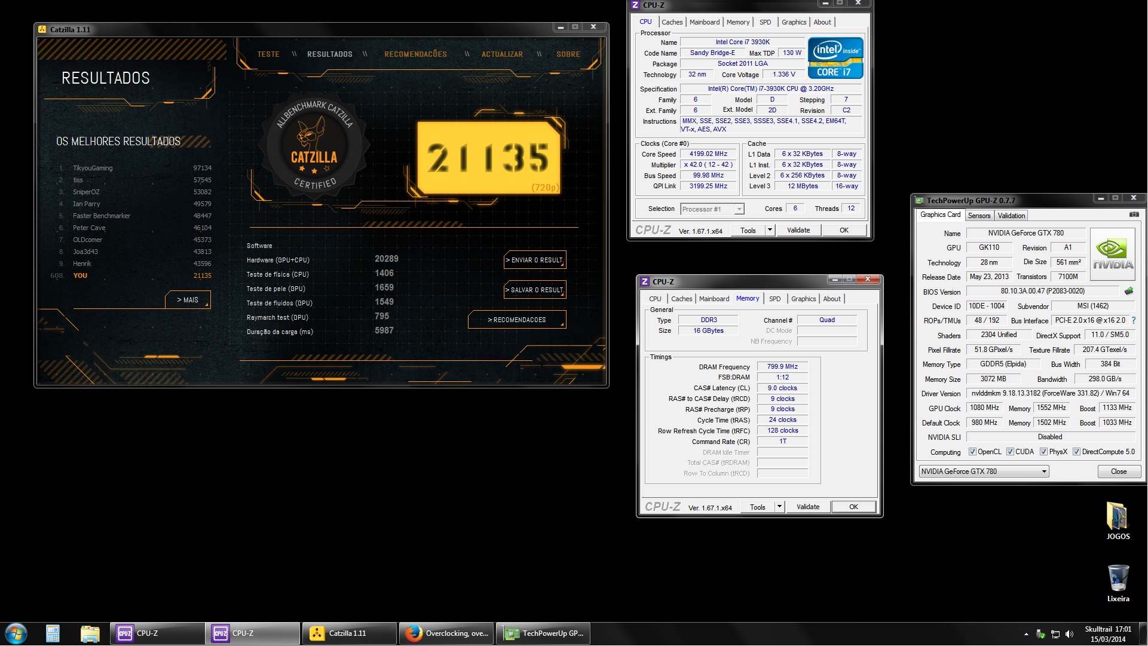Open the Lixeira recycle bin icon
This screenshot has height=646, width=1148.
pos(1118,583)
